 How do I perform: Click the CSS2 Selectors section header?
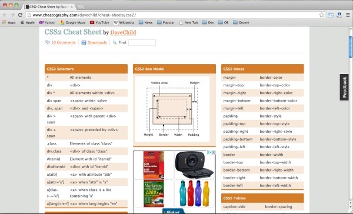(86, 69)
